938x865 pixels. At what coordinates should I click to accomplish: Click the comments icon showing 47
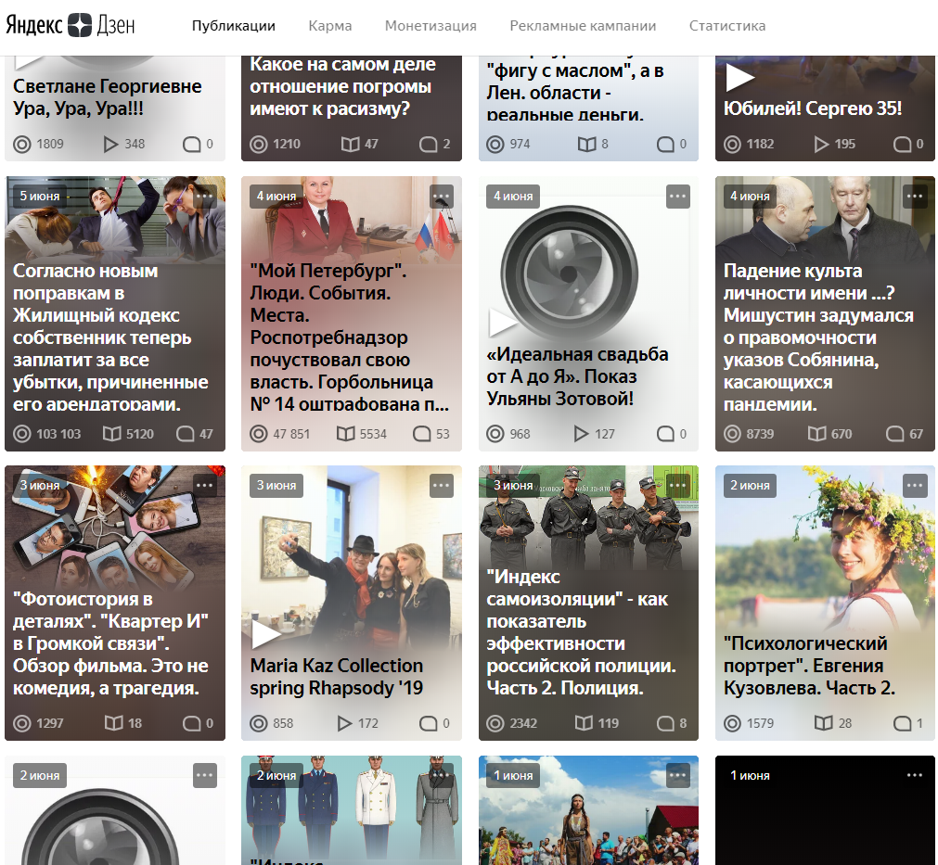coord(185,434)
